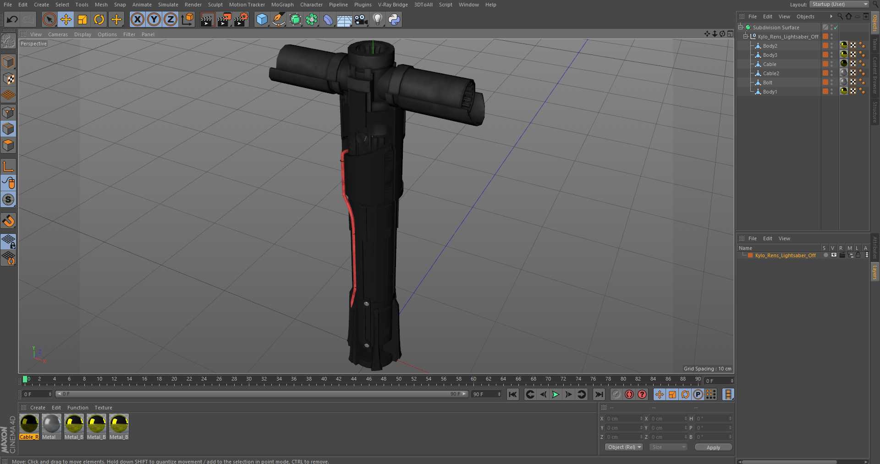Add a Floor environment object

tap(344, 19)
